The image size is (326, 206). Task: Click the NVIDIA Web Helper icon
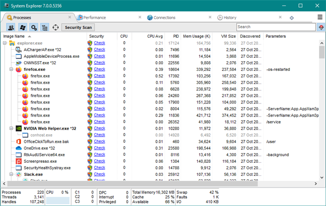tap(19, 128)
